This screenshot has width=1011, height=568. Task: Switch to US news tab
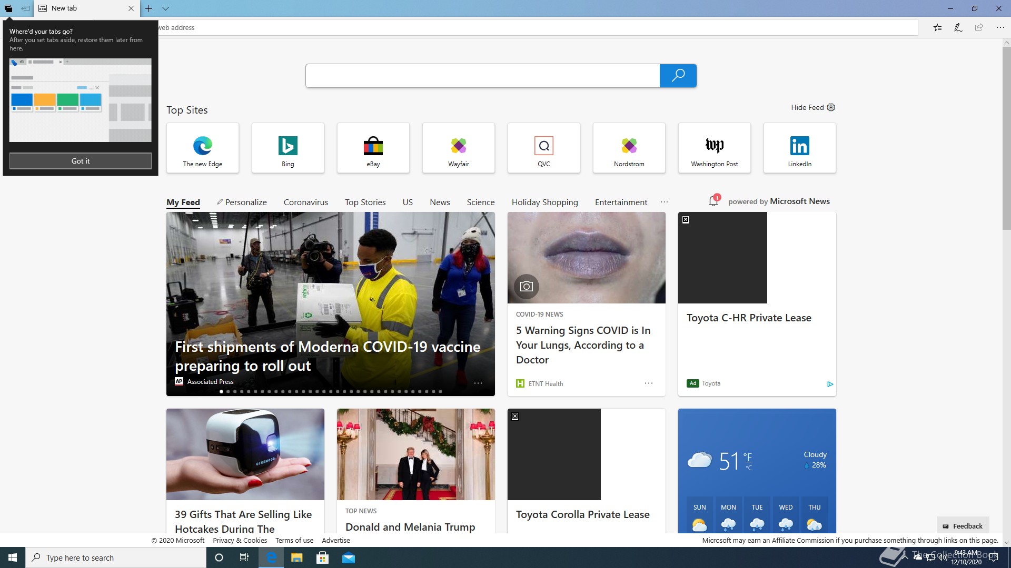click(x=408, y=202)
